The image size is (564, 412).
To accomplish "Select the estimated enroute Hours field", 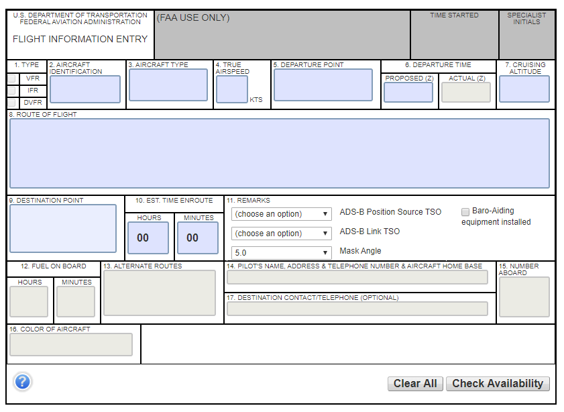I will click(x=148, y=238).
